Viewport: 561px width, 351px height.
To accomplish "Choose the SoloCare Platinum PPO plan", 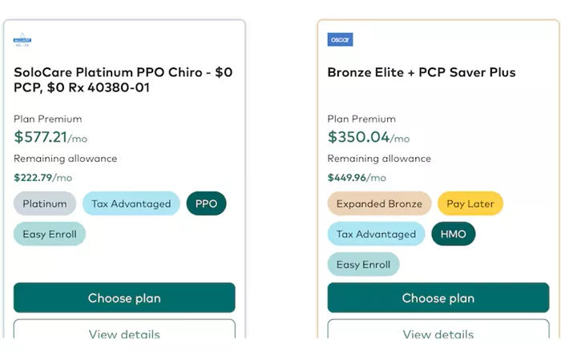I will [124, 297].
